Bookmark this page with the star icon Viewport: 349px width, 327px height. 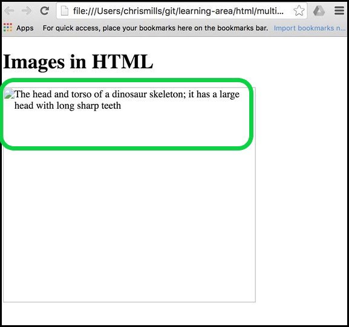pos(299,10)
